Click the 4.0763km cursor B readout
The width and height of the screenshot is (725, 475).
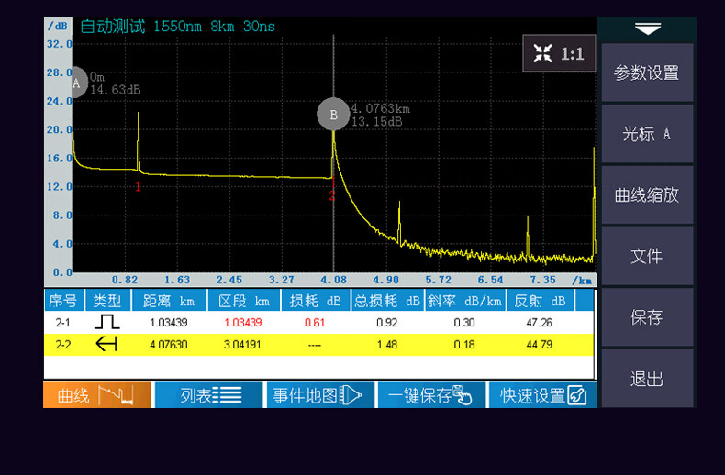(x=381, y=108)
